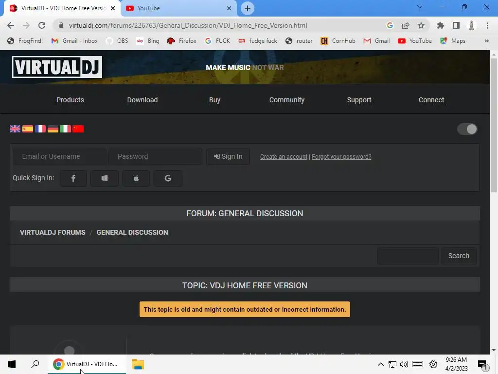
Task: Open FrogFind! bookmark
Action: pyautogui.click(x=25, y=41)
